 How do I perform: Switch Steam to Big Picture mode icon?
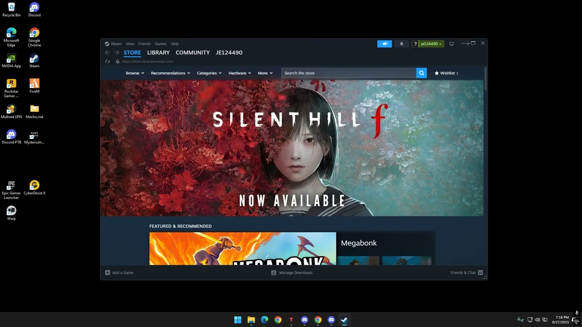(452, 44)
